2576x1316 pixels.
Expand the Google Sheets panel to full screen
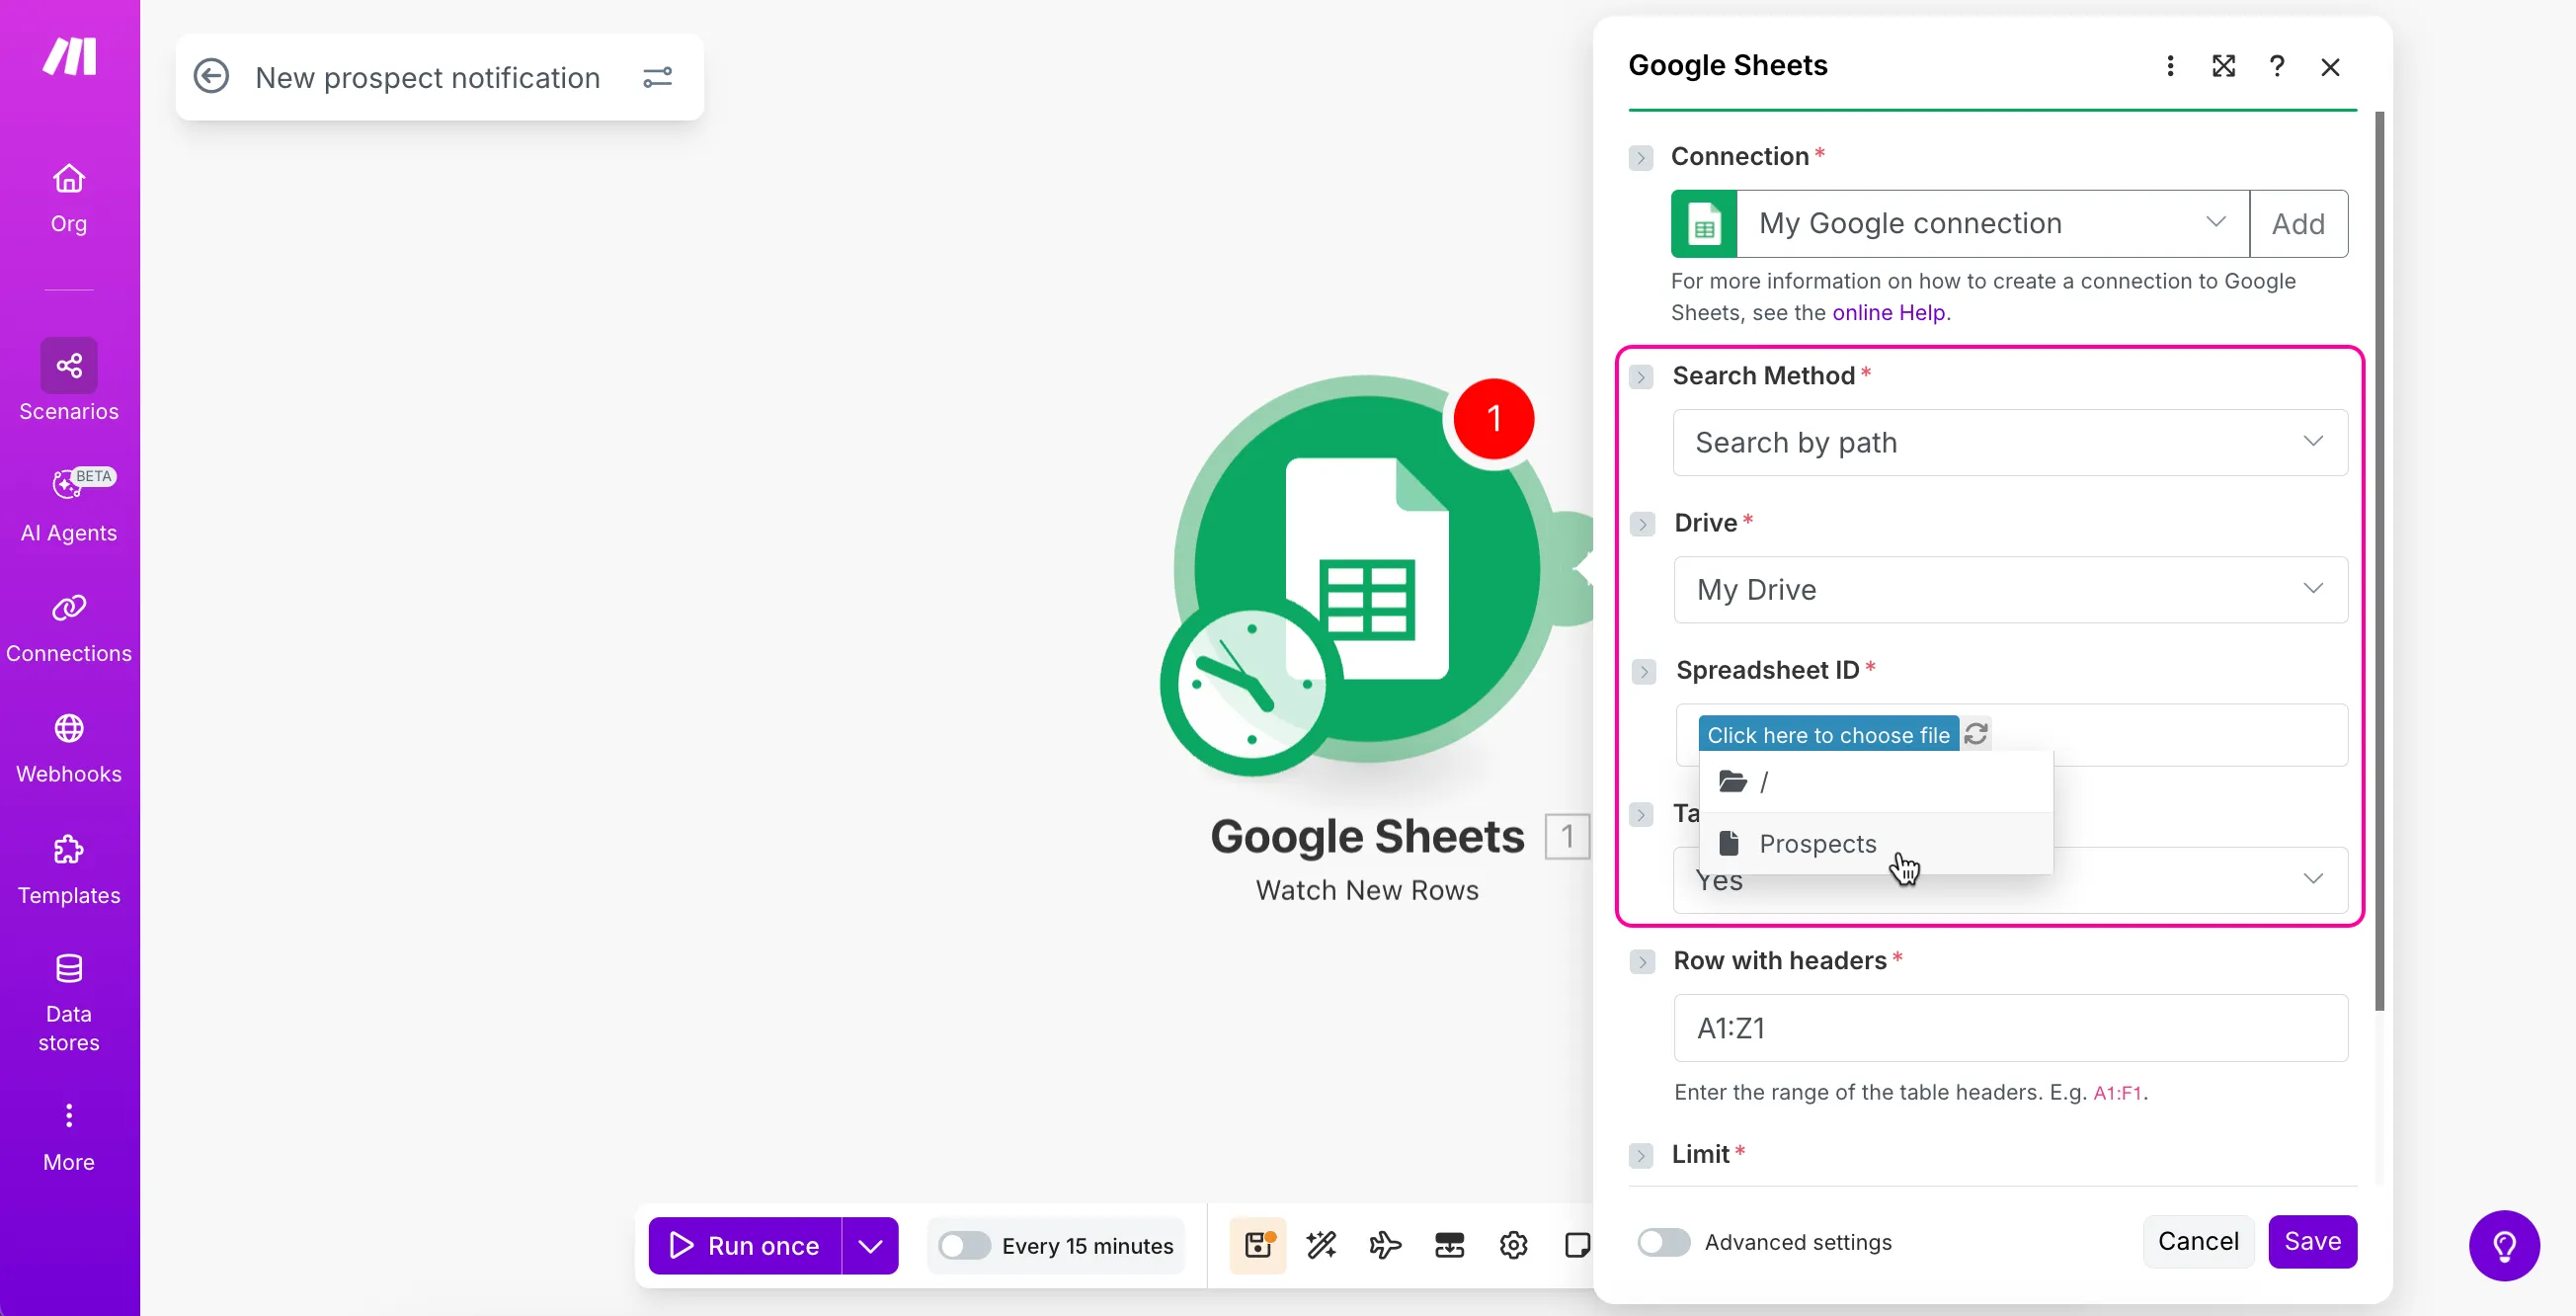coord(2224,66)
